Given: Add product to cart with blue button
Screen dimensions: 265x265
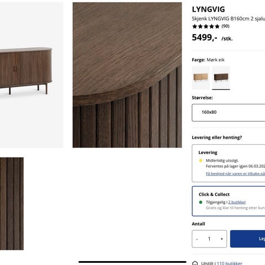Looking at the screenshot, I should [x=247, y=239].
